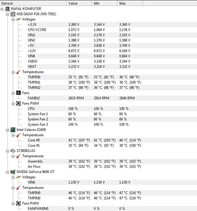Collapse the GeForce Voltages group
Screen dimensions: 197x211
[13, 177]
